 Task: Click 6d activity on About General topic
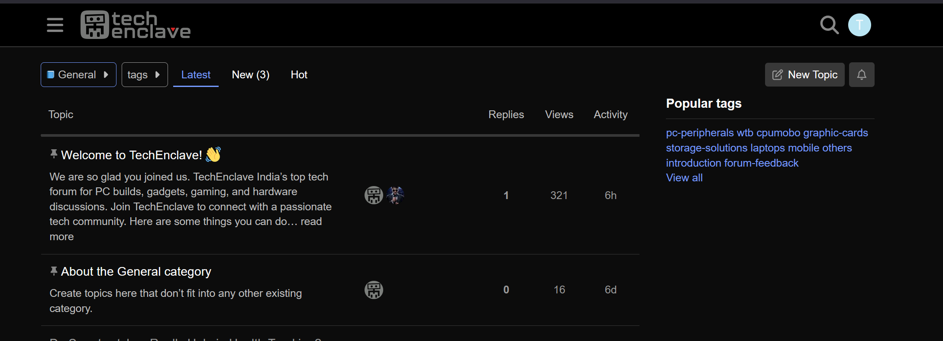pos(610,290)
